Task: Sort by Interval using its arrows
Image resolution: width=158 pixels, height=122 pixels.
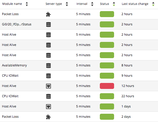Action: [x=92, y=4]
